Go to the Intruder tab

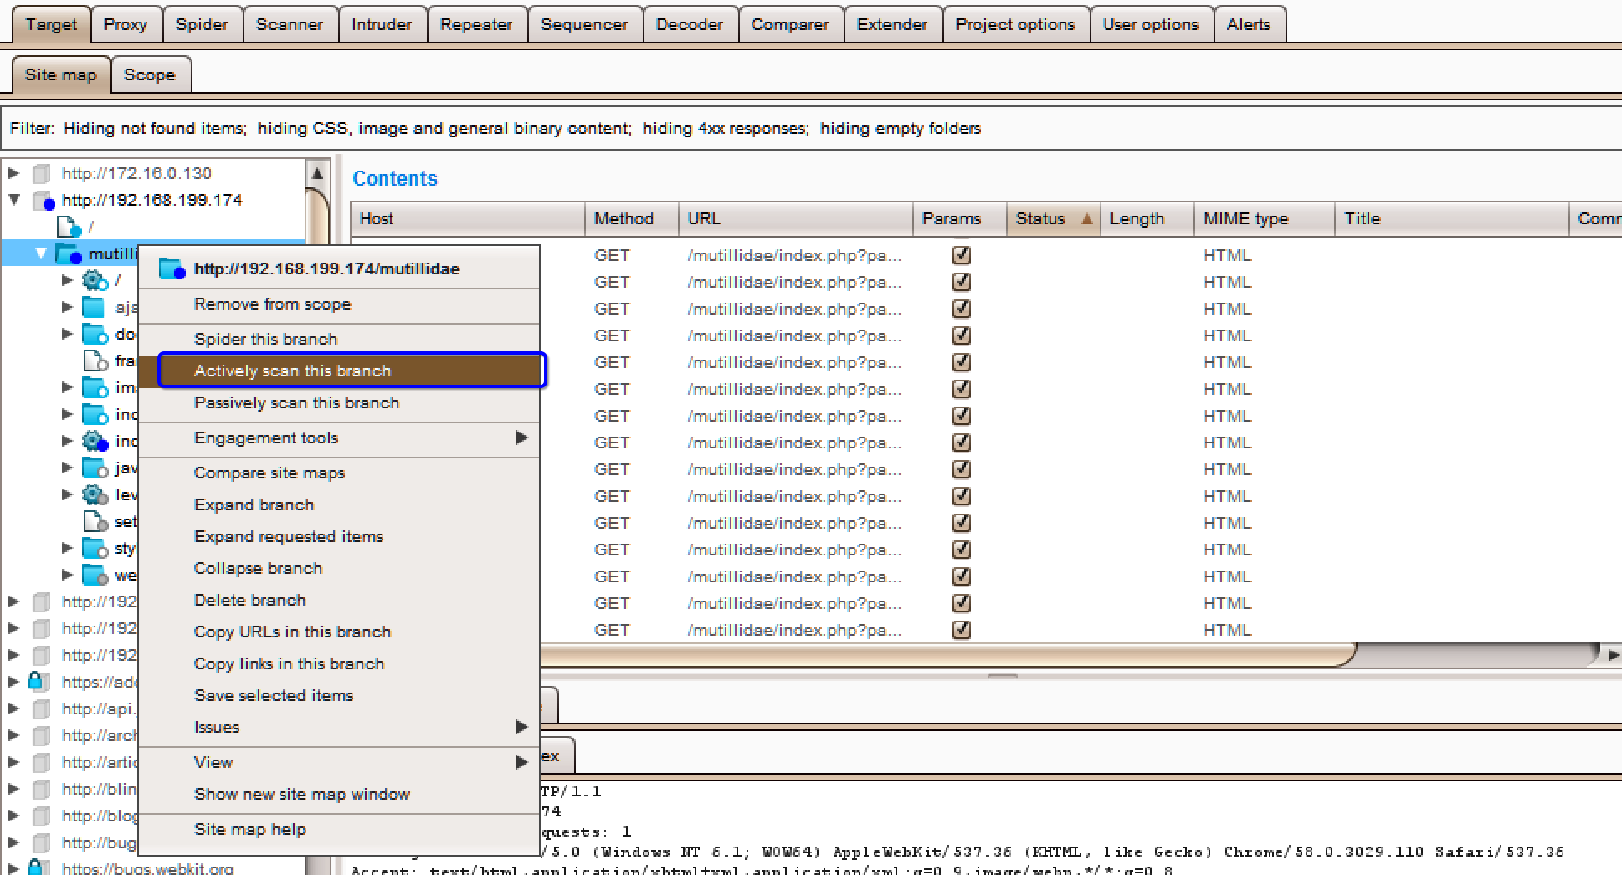click(382, 25)
